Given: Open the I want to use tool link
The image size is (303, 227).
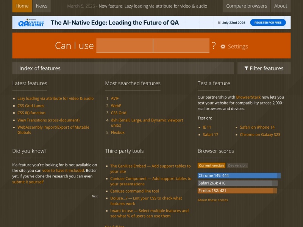Looking at the screenshot, I should pos(149,213).
